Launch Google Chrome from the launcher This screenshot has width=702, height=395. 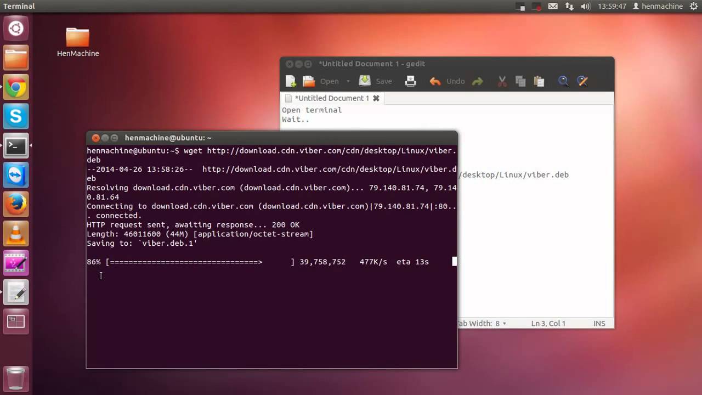tap(16, 88)
